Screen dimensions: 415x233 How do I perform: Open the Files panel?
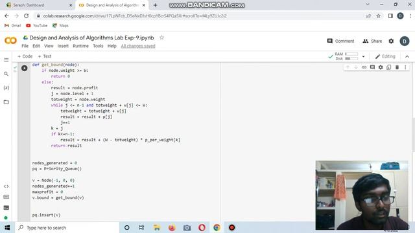click(6, 102)
